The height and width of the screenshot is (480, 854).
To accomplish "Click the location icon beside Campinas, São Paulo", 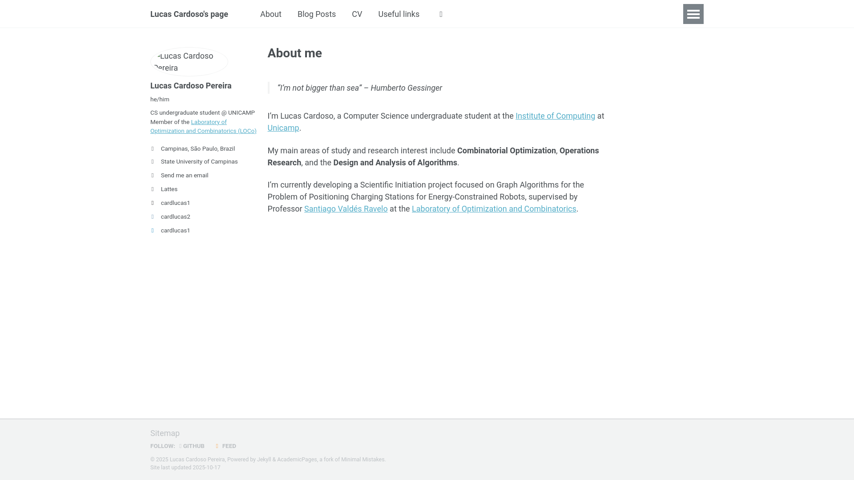I will (153, 149).
